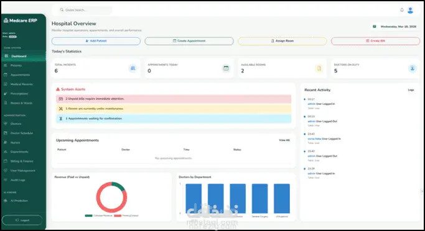The width and height of the screenshot is (425, 231).
Task: Click the Available Rooms icon
Action: click(319, 68)
